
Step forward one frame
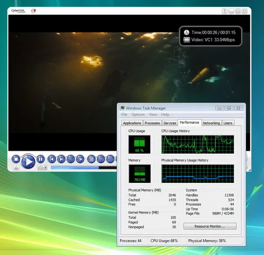[80, 159]
